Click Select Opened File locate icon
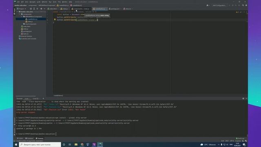This screenshot has width=261, height=147. coord(31,9)
